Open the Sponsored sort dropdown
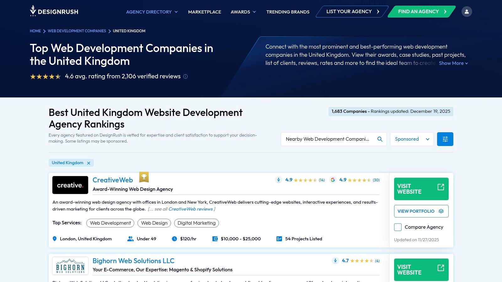The height and width of the screenshot is (282, 502). (412, 139)
